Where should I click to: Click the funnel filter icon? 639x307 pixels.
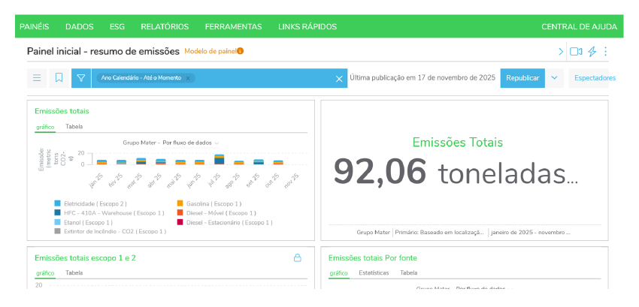tap(81, 78)
